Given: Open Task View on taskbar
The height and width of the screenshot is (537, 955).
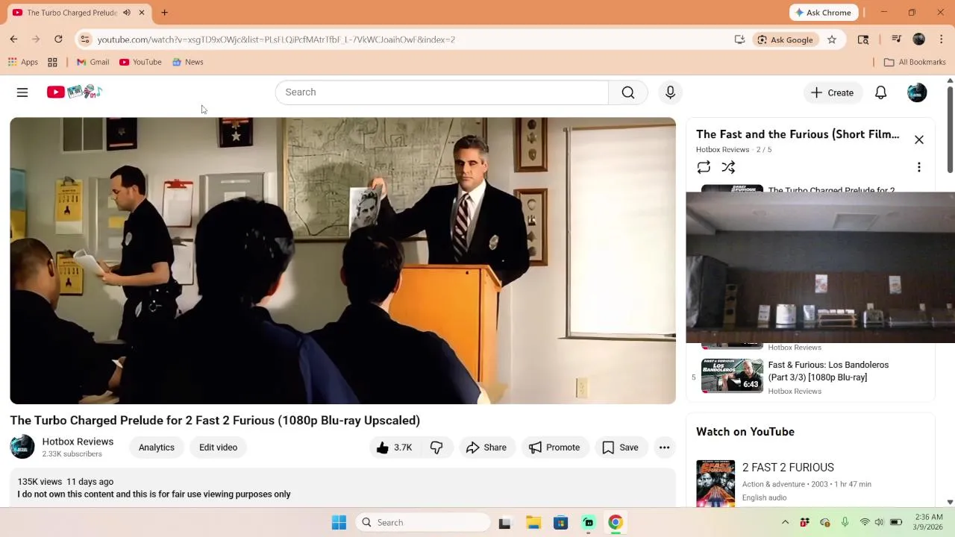Looking at the screenshot, I should pos(505,522).
